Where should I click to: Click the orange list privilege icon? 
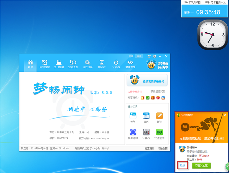(153, 98)
